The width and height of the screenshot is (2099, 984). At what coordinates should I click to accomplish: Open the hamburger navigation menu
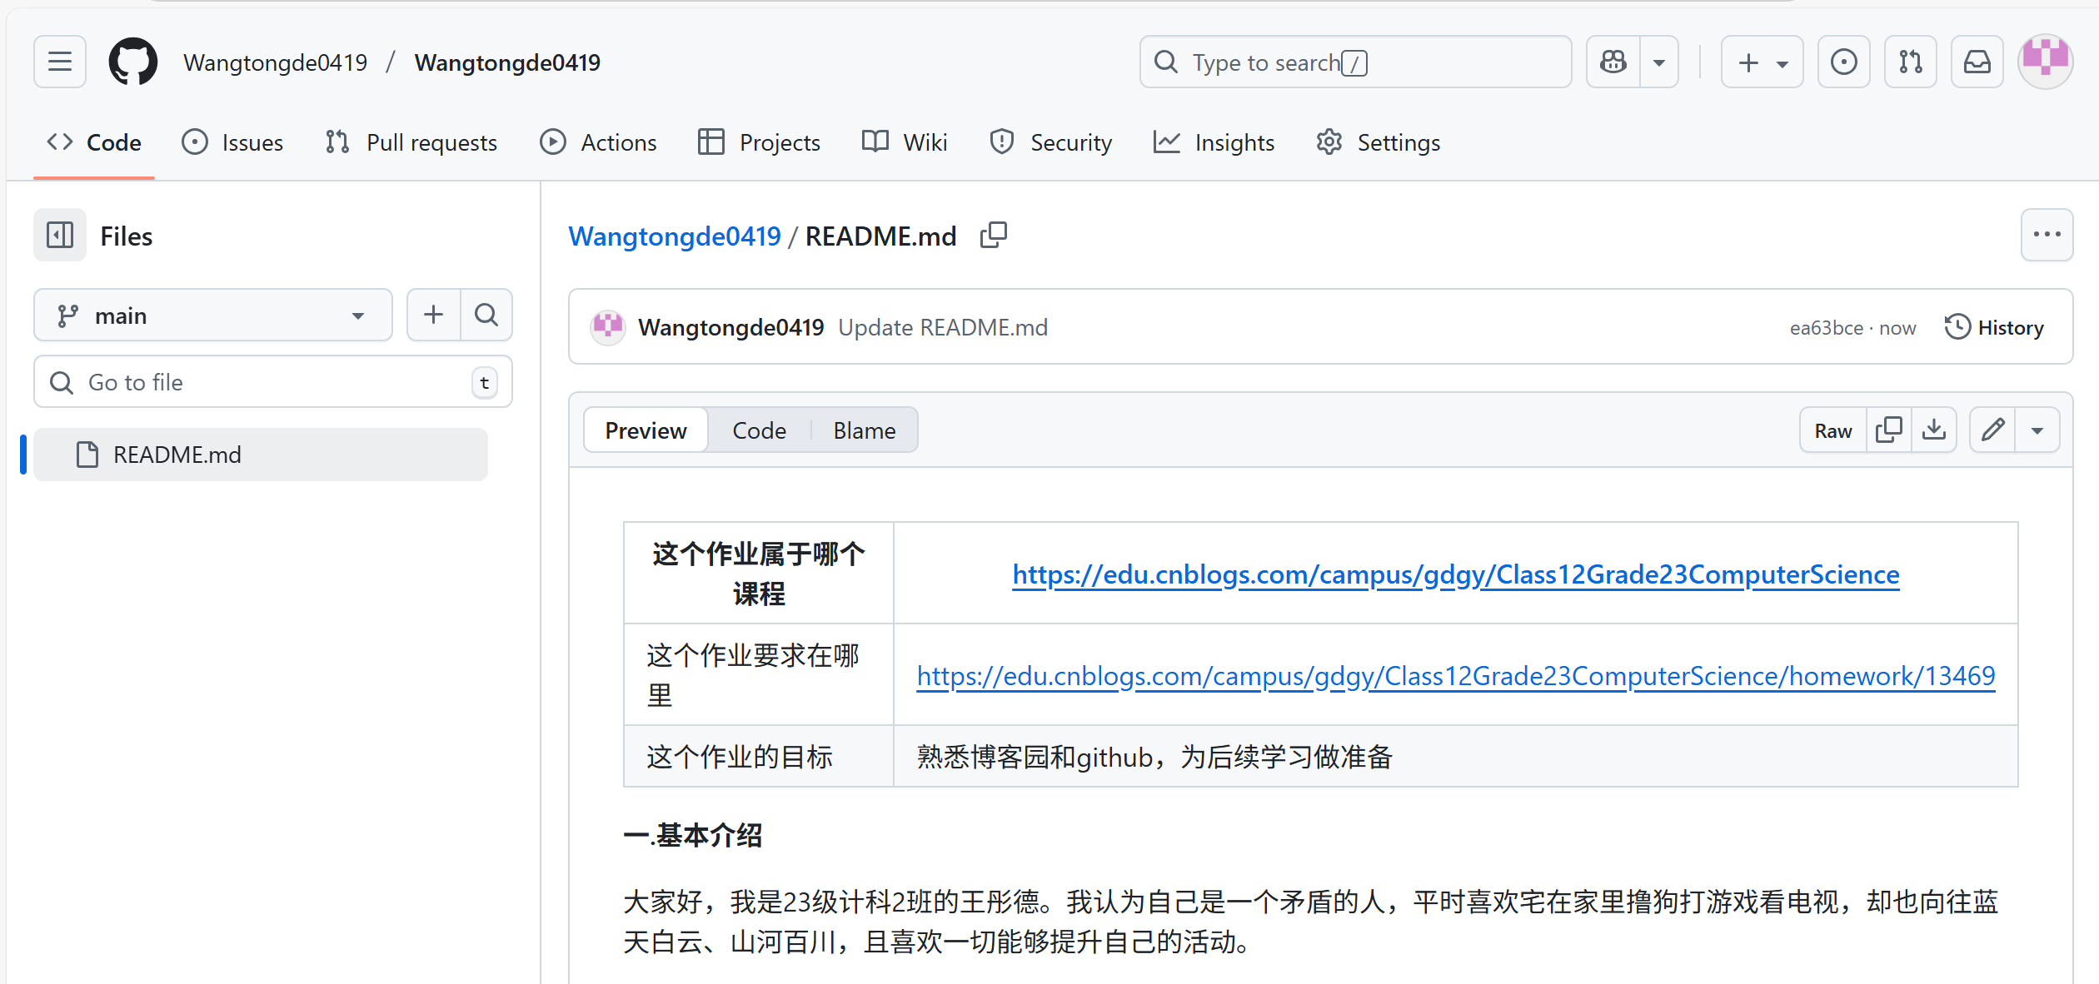click(60, 62)
